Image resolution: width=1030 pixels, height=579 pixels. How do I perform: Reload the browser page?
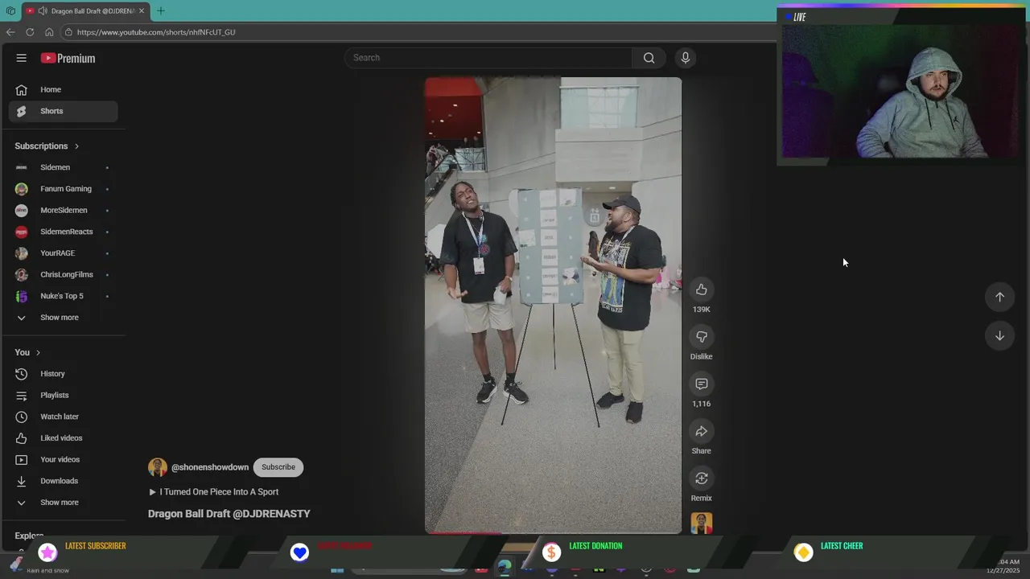[x=30, y=32]
